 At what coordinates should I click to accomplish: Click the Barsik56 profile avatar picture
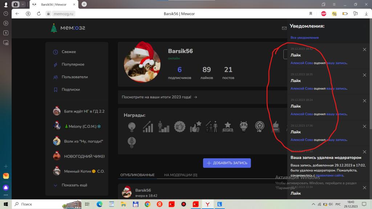pos(142,63)
